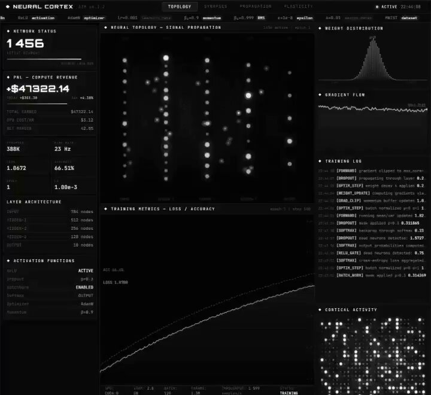Open the Plasticity tab
The width and height of the screenshot is (431, 395).
(298, 7)
